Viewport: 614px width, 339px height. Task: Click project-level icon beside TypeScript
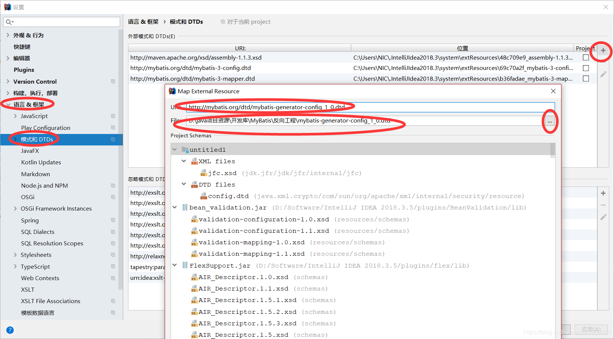pos(113,266)
